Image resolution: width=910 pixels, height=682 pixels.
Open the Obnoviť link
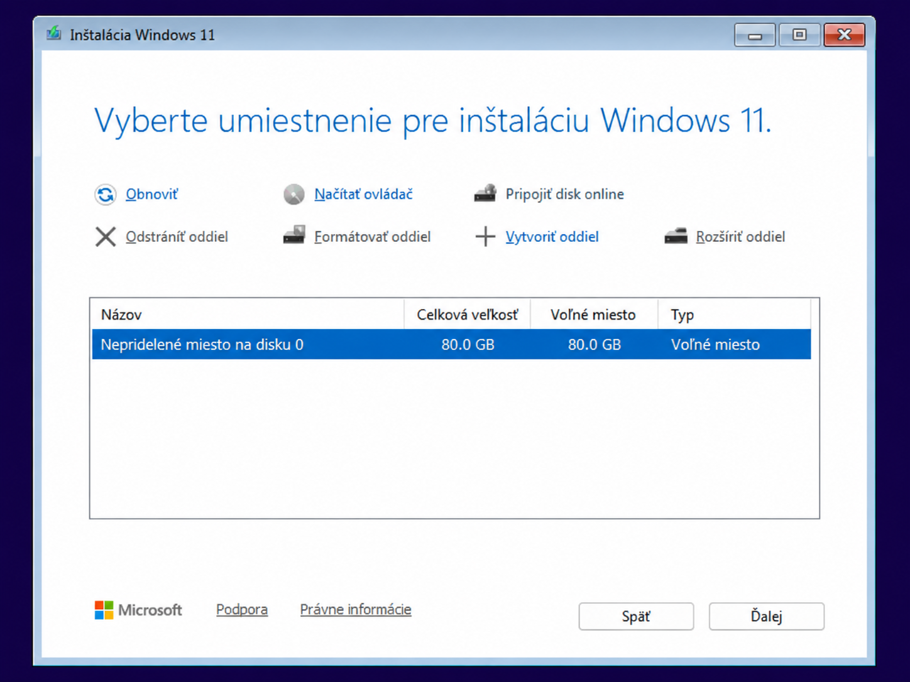click(x=151, y=194)
